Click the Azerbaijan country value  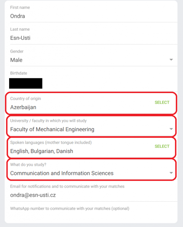(x=23, y=107)
